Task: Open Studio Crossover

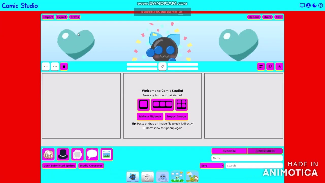Action: (x=91, y=166)
